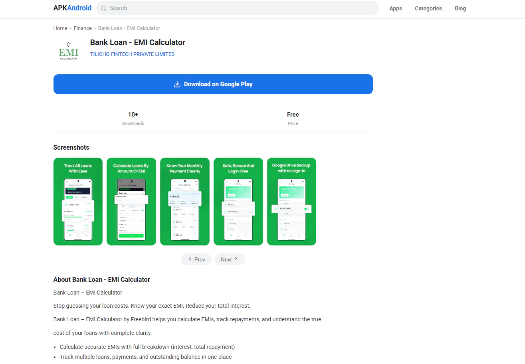Go to Home breadcrumb

(x=60, y=28)
